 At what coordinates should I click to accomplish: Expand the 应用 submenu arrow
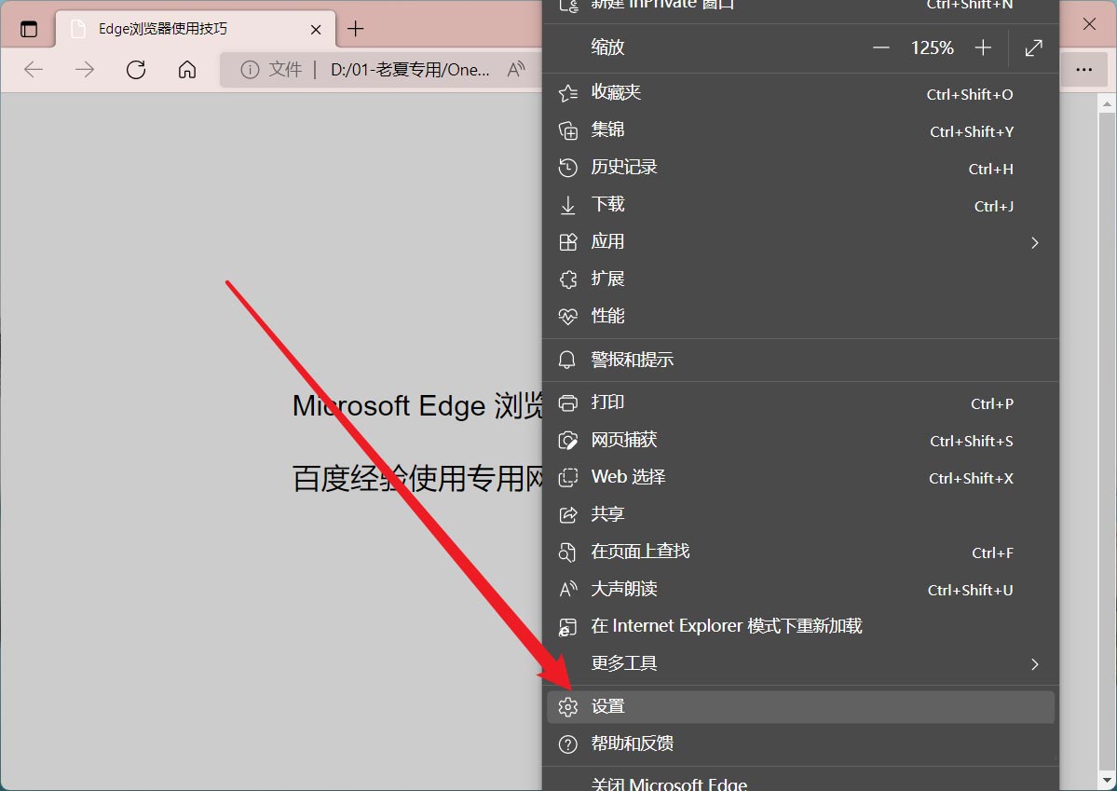(1034, 242)
